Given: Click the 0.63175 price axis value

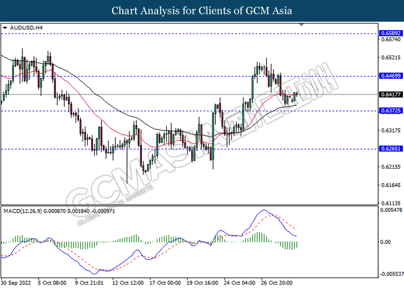Looking at the screenshot, I should [391, 130].
